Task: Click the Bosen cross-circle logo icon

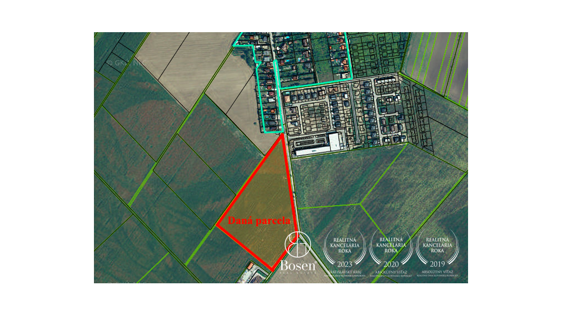Action: [x=297, y=244]
